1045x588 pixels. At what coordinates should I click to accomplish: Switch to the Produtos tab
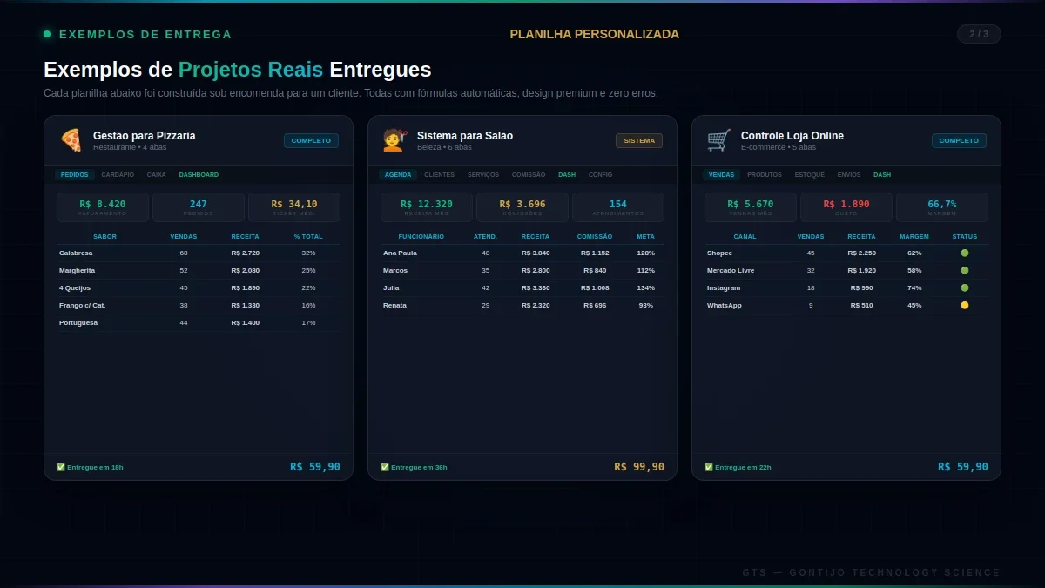(x=765, y=174)
